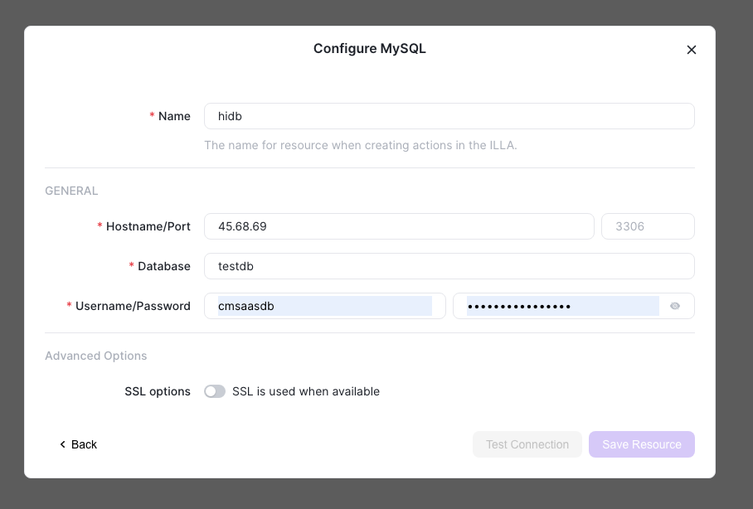Close the Configure MySQL dialog
Screen dimensions: 753x509
click(691, 50)
